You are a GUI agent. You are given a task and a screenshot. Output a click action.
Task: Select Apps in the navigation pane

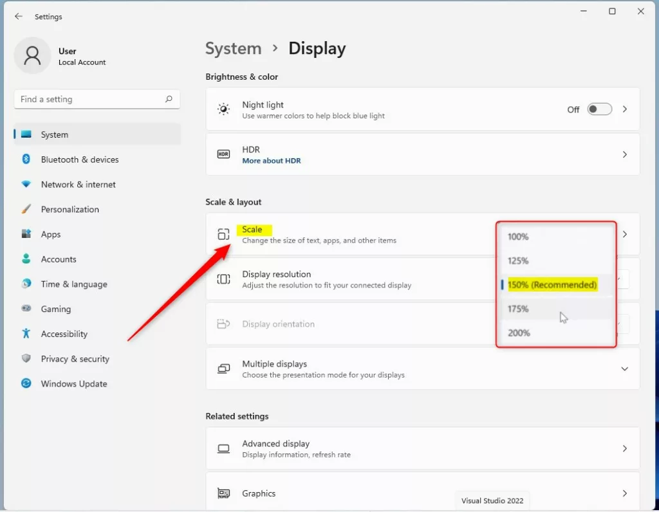[x=51, y=234]
